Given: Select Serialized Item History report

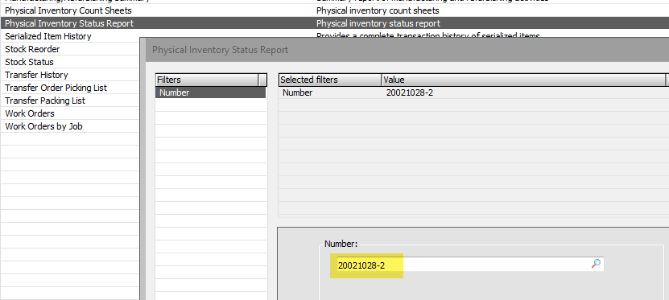Looking at the screenshot, I should 47,36.
